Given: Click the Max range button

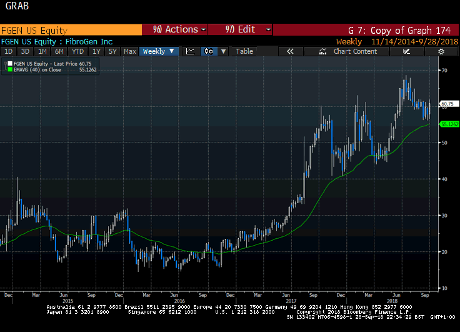Looking at the screenshot, I should click(x=130, y=51).
